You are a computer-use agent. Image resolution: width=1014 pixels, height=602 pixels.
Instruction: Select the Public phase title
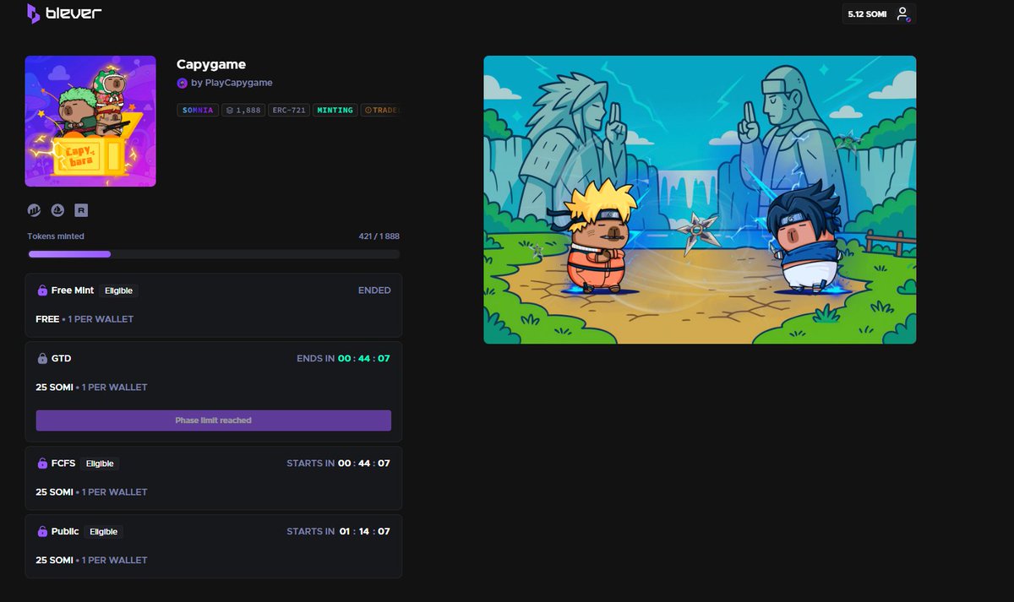click(65, 532)
